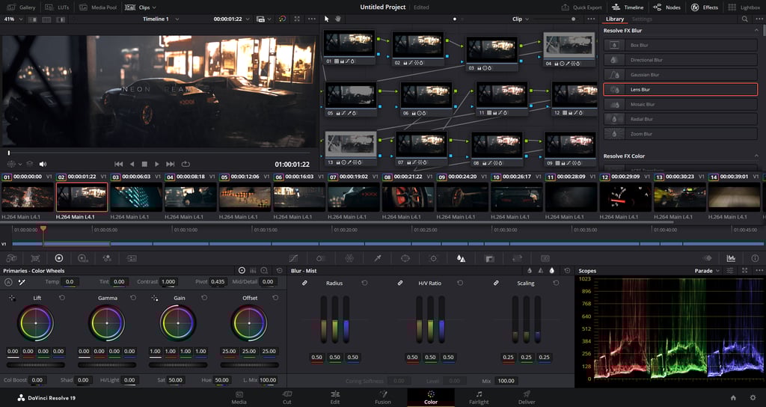Screen dimensions: 766x407
Task: Select clip 07 thumbnail in the clip strip
Action: click(355, 198)
